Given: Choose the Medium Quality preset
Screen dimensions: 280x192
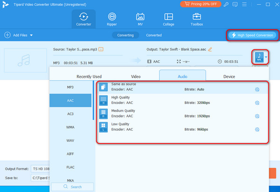Looking at the screenshot, I should click(183, 114).
